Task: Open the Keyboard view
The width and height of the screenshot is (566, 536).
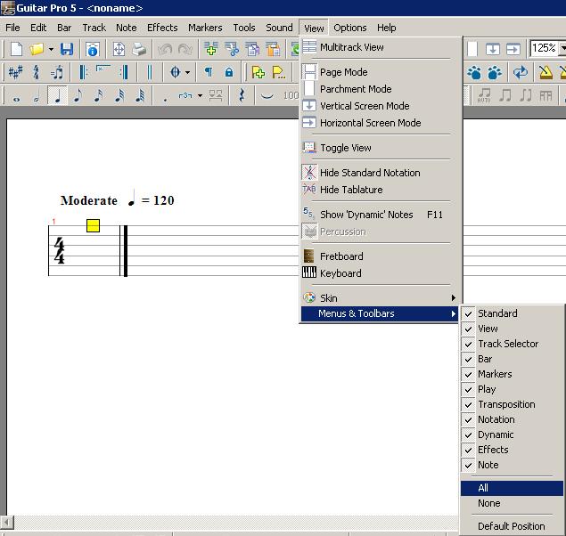Action: (380, 273)
